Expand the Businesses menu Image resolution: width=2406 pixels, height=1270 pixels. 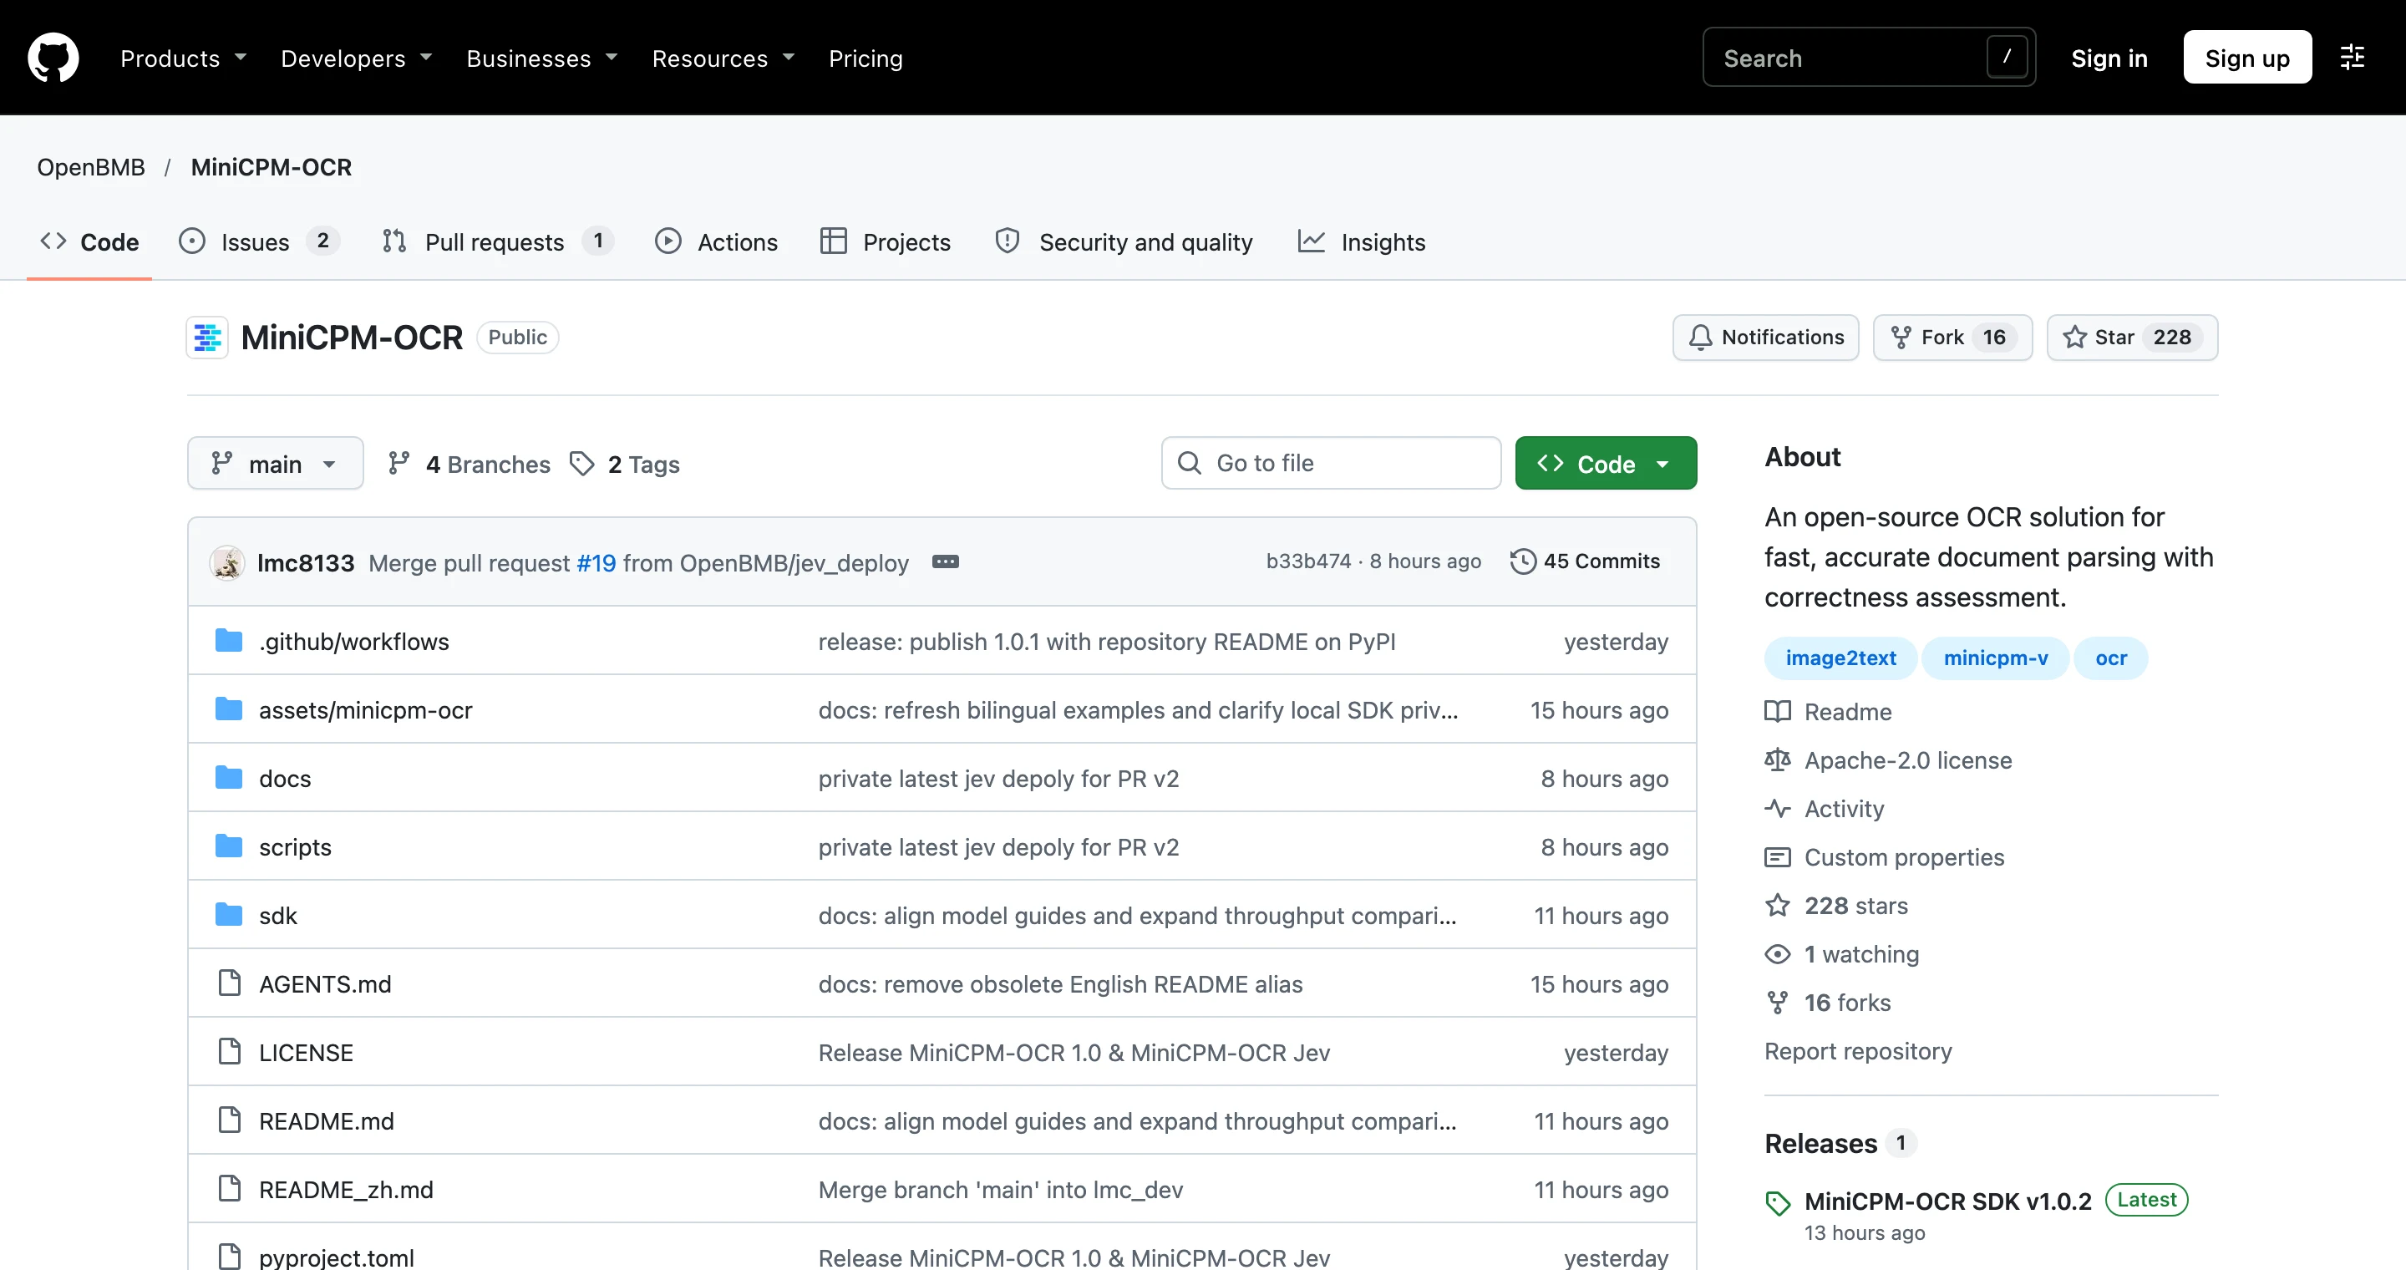[541, 58]
